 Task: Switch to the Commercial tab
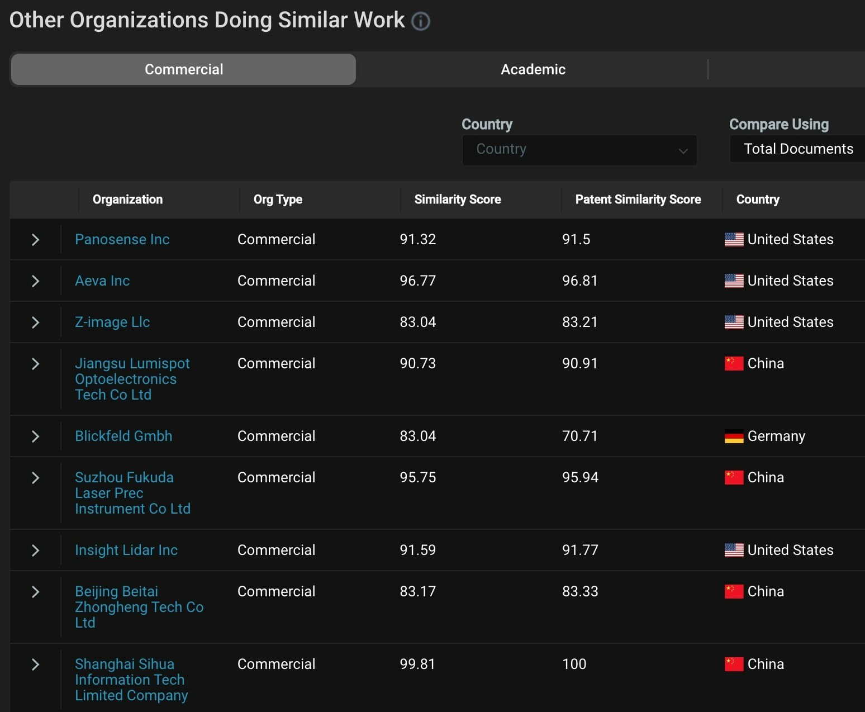click(184, 69)
